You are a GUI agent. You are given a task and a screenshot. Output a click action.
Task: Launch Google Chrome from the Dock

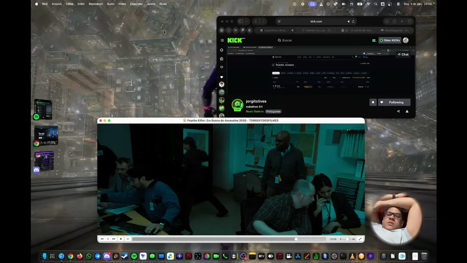70,256
